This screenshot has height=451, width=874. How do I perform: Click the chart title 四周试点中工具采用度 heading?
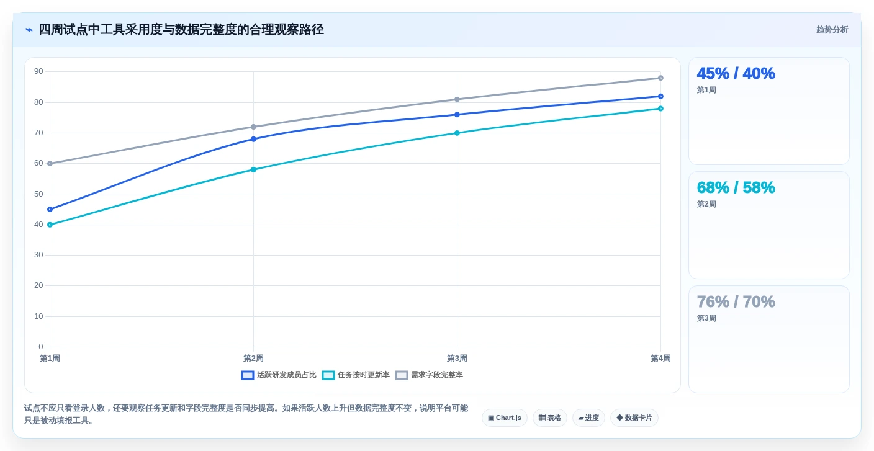(x=181, y=30)
